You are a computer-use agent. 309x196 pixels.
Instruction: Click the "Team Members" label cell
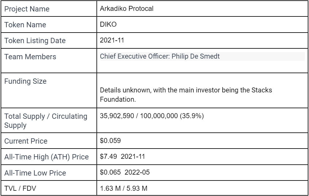(30, 57)
